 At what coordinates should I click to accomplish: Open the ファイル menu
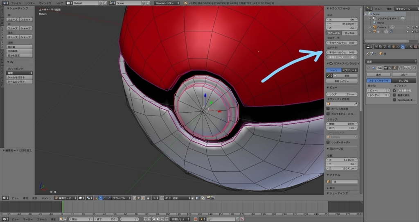coord(16,3)
